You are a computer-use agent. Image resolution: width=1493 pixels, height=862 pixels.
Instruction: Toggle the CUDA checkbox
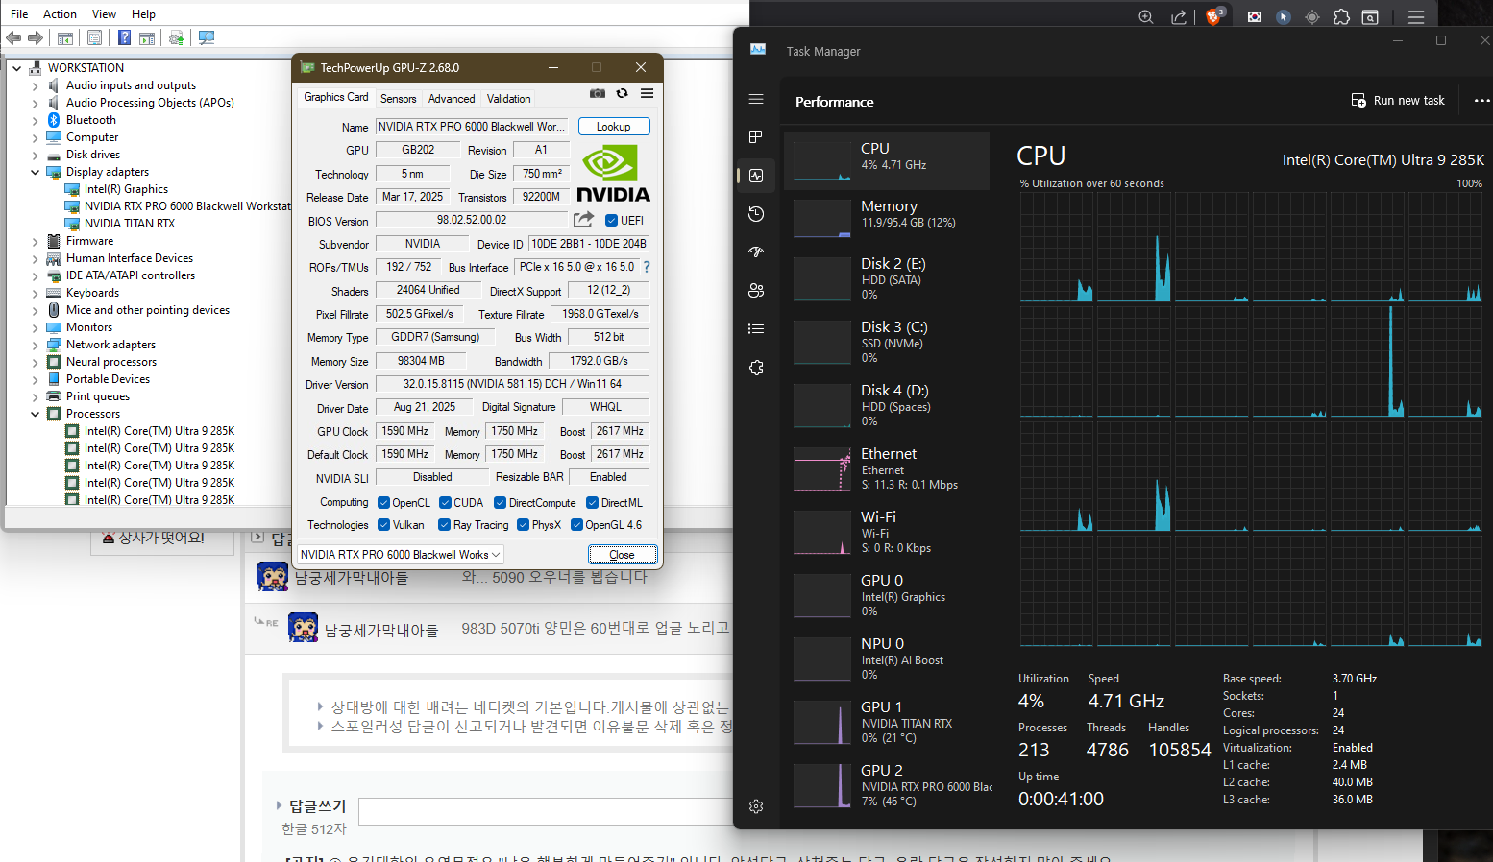[445, 503]
